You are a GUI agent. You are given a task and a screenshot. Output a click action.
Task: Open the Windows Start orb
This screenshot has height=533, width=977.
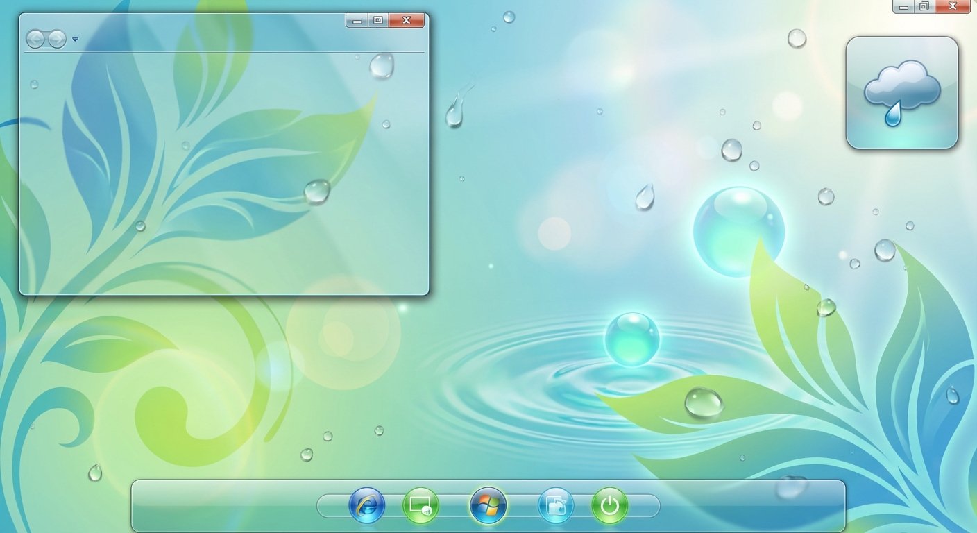point(488,505)
